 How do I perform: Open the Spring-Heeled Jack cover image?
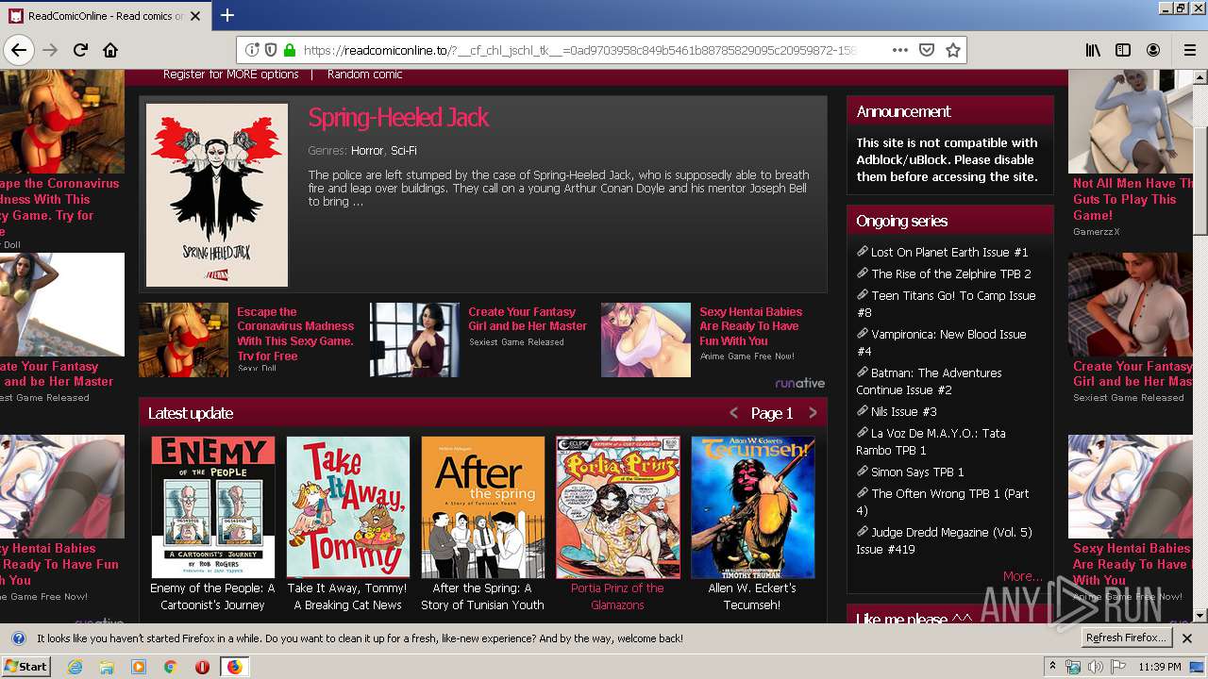pyautogui.click(x=217, y=194)
